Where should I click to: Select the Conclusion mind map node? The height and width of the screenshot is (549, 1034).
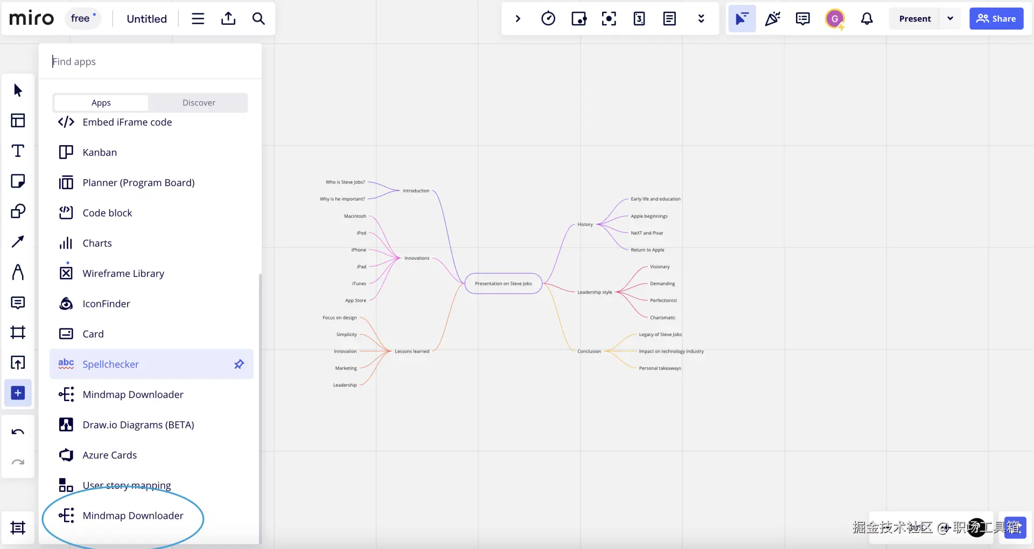click(589, 352)
